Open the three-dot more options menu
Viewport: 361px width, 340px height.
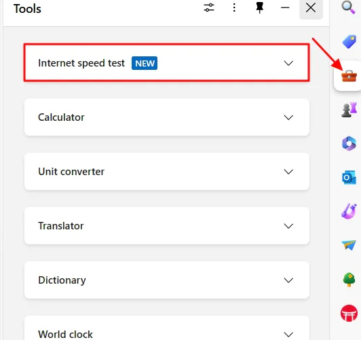(234, 7)
